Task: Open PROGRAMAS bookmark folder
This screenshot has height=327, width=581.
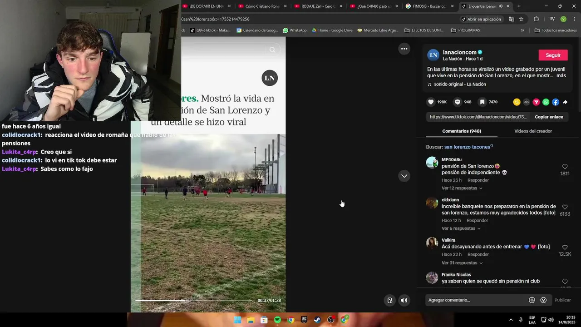Action: coord(465,30)
